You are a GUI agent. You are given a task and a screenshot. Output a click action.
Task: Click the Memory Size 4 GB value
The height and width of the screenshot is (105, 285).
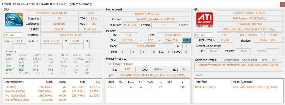[128, 35]
